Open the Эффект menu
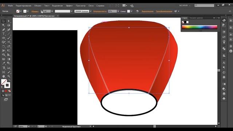This screenshot has width=233, height=131. (x=69, y=6)
